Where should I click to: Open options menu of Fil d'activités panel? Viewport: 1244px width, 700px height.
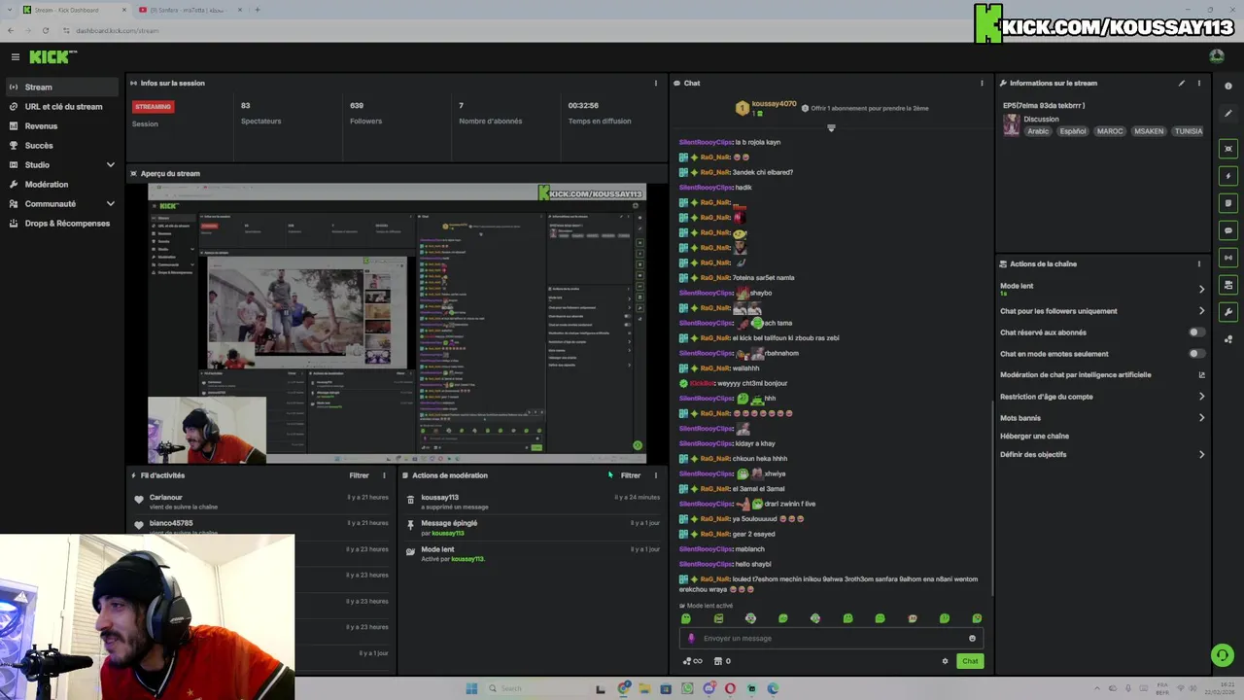pyautogui.click(x=384, y=475)
